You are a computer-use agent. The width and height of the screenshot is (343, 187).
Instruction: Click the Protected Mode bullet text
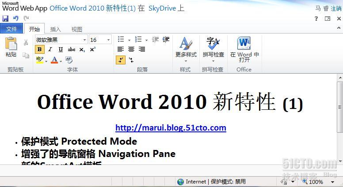coord(79,142)
